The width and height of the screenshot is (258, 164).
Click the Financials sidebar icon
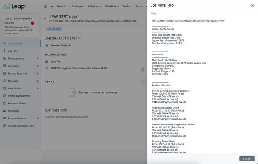tap(4, 111)
